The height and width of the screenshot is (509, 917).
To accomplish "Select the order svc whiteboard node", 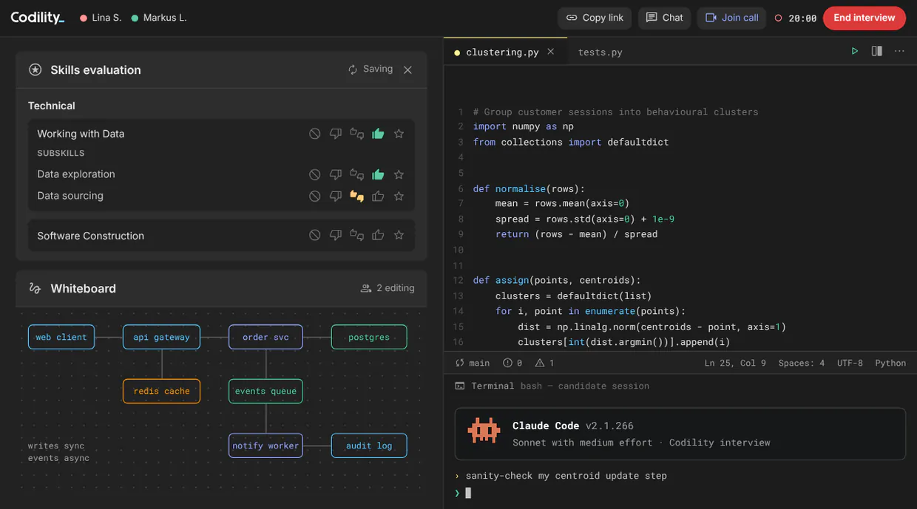I will click(x=265, y=337).
